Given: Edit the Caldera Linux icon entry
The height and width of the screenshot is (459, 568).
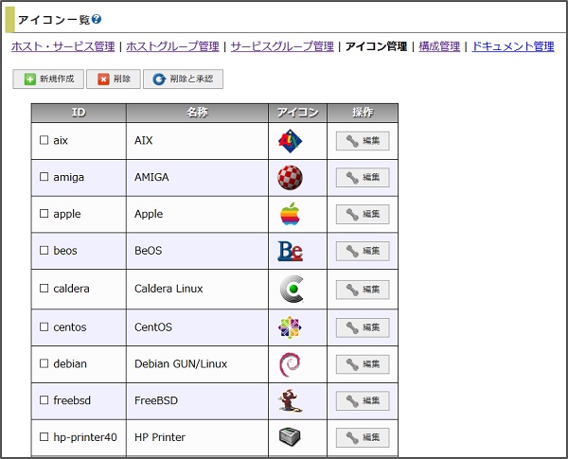Looking at the screenshot, I should pos(363,290).
